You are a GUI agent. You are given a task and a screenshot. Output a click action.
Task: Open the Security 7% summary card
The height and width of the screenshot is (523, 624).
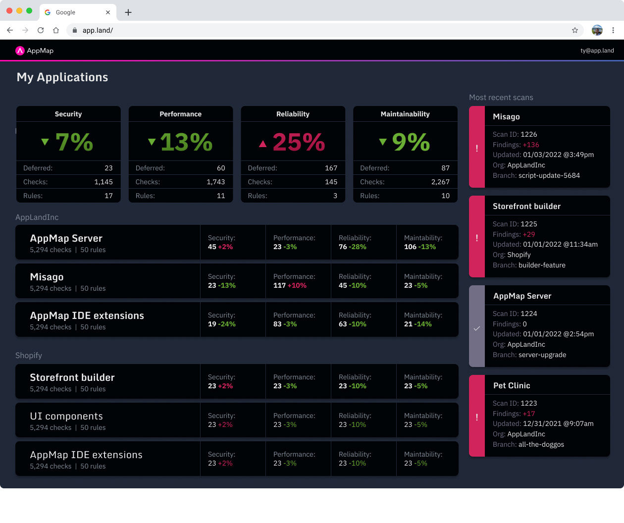pos(68,154)
